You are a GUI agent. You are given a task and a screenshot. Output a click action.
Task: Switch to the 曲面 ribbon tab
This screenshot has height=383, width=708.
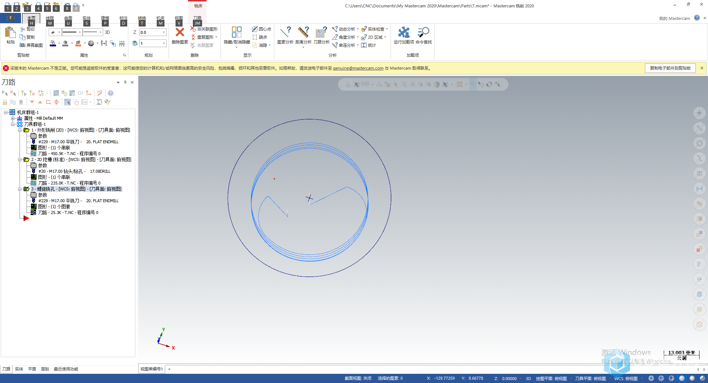click(68, 18)
